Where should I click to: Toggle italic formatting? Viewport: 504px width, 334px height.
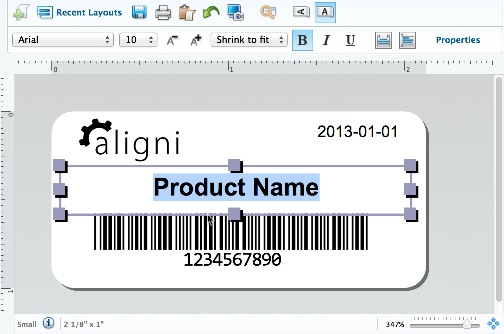click(326, 40)
